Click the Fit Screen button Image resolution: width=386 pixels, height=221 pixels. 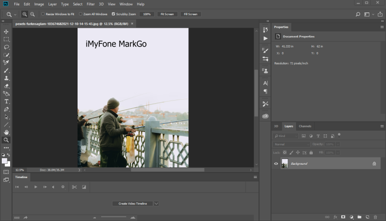167,14
